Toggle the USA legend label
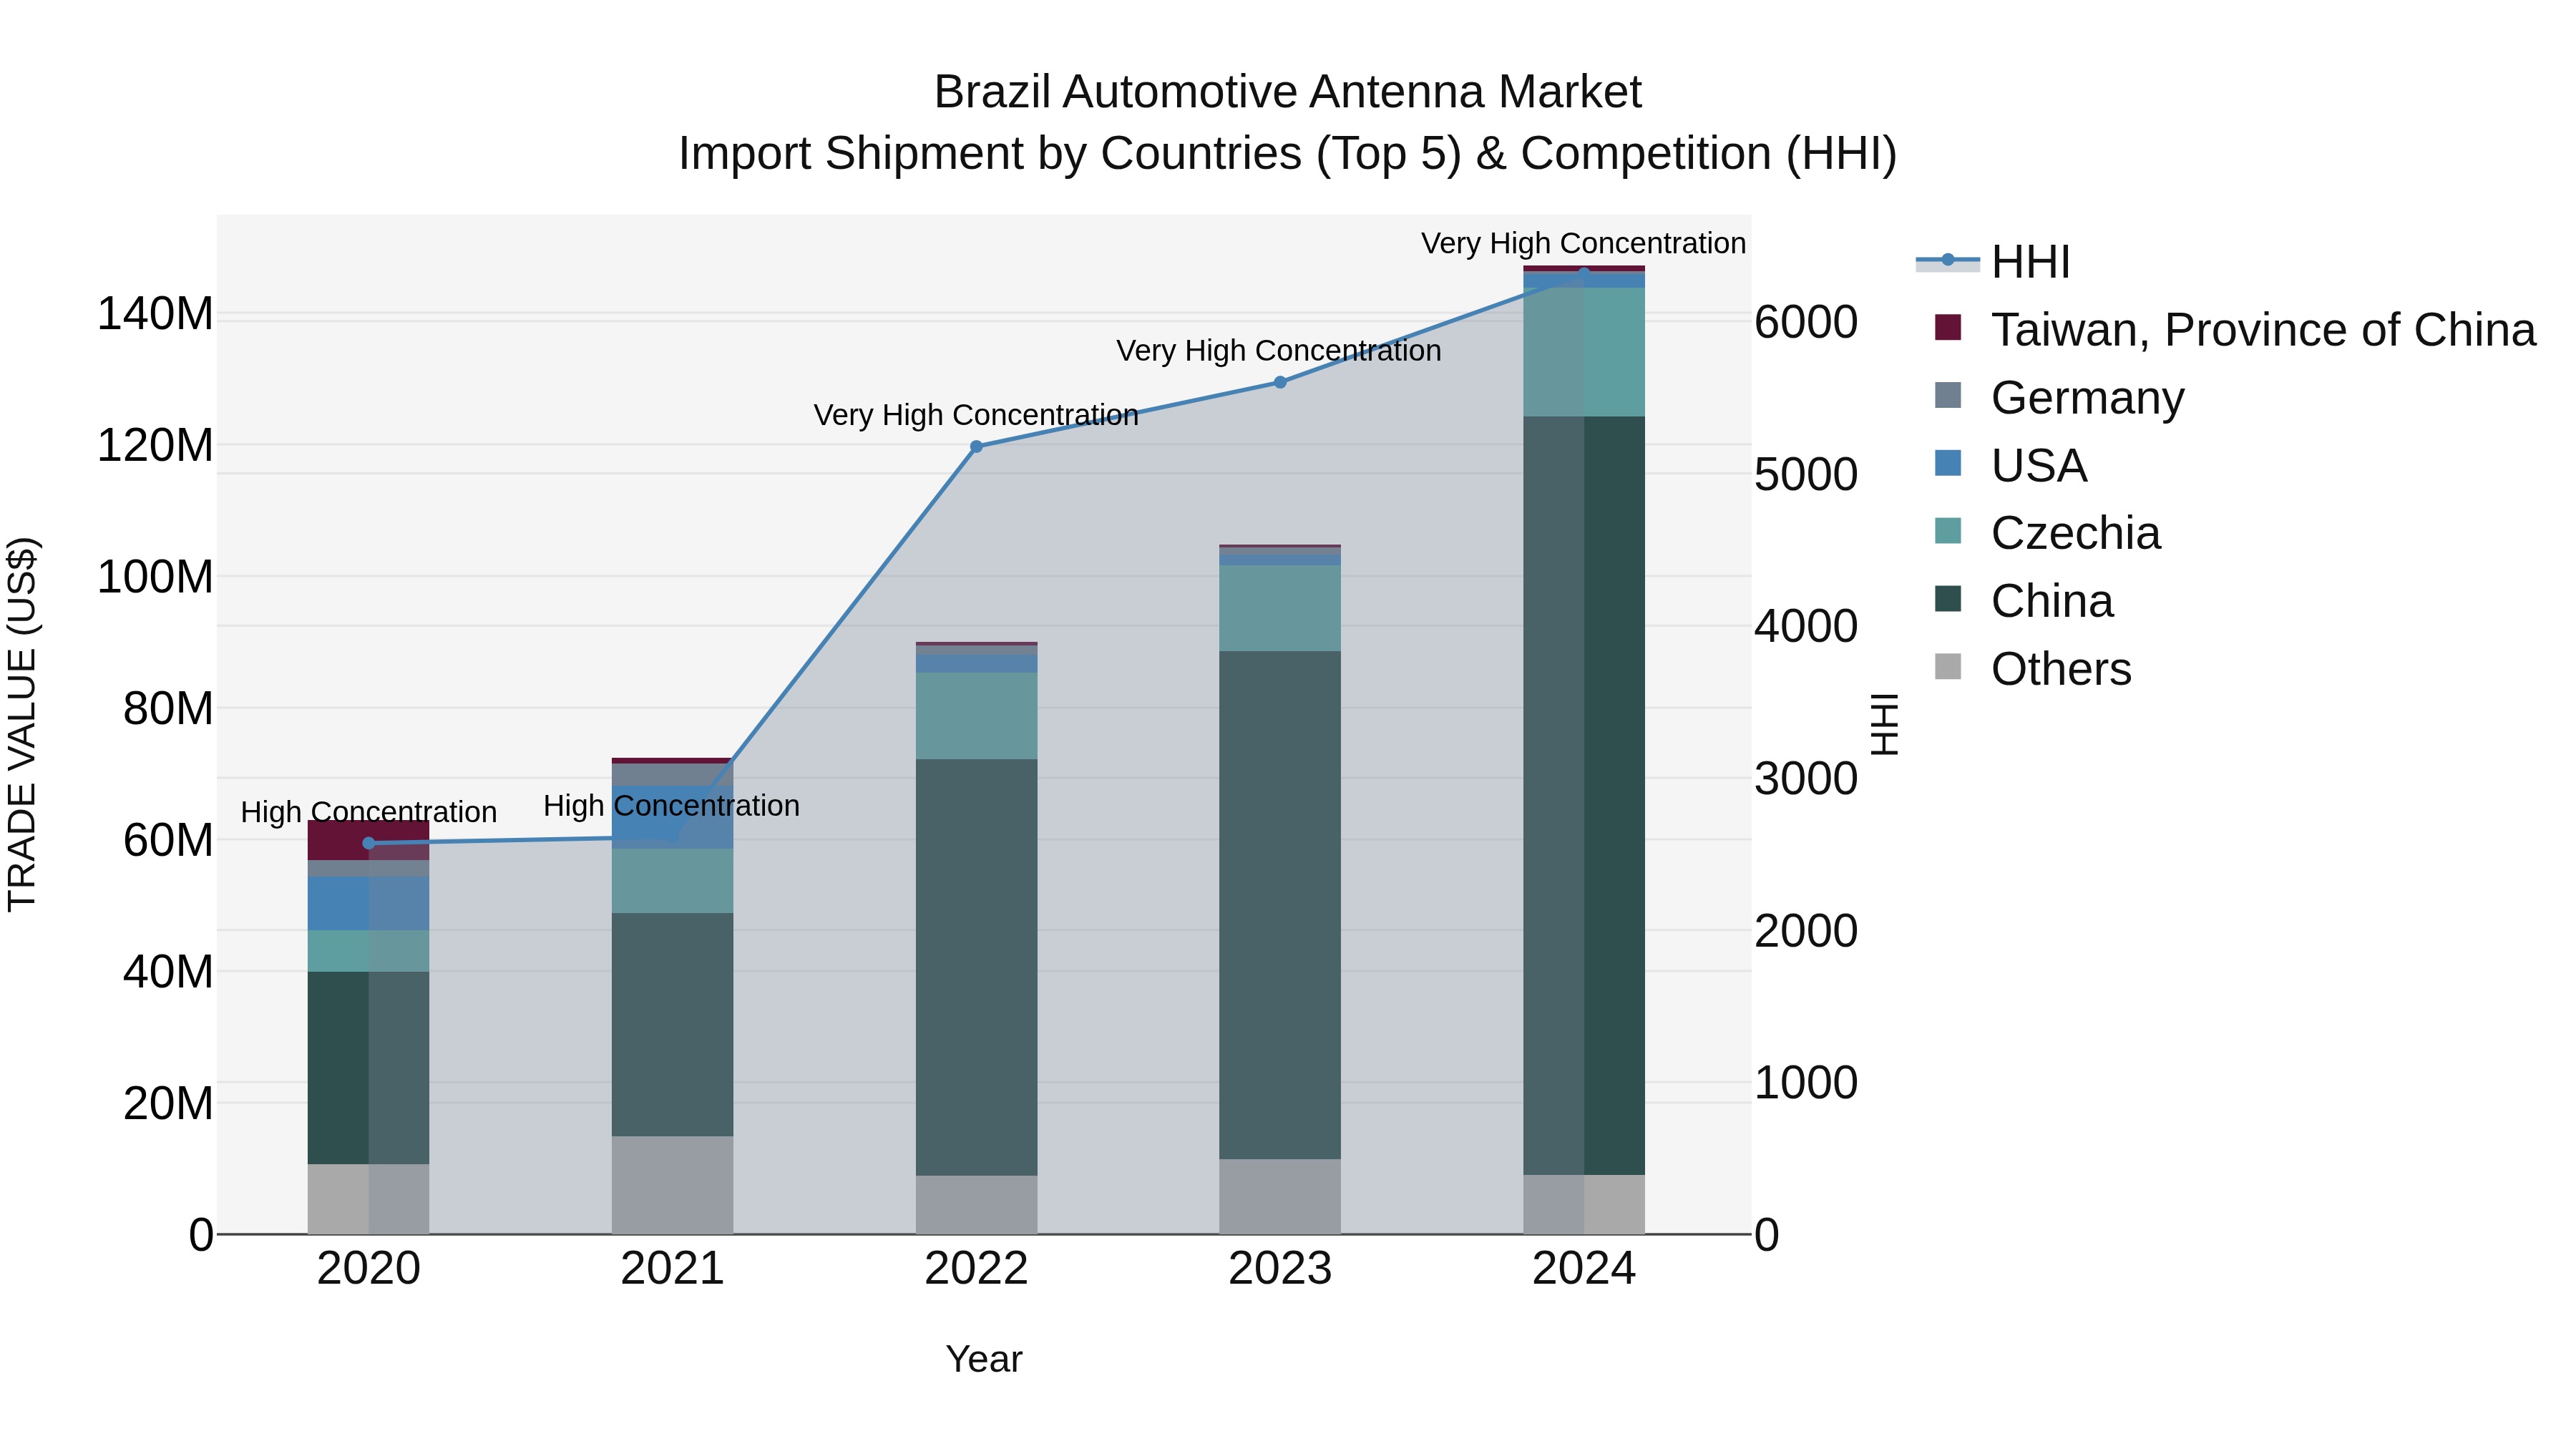The height and width of the screenshot is (1449, 2576). point(2038,466)
